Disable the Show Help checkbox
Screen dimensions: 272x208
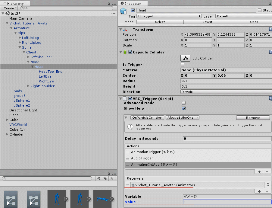184,108
